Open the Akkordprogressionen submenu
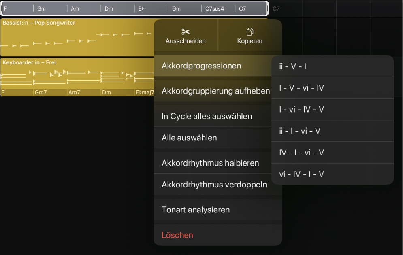 point(201,66)
